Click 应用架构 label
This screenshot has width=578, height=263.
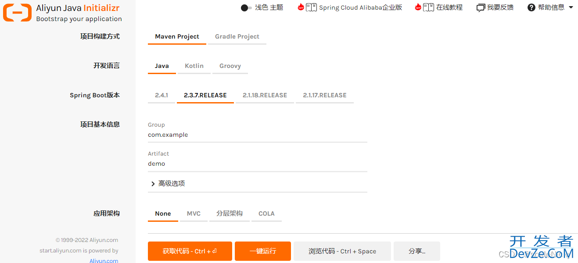[x=107, y=213]
